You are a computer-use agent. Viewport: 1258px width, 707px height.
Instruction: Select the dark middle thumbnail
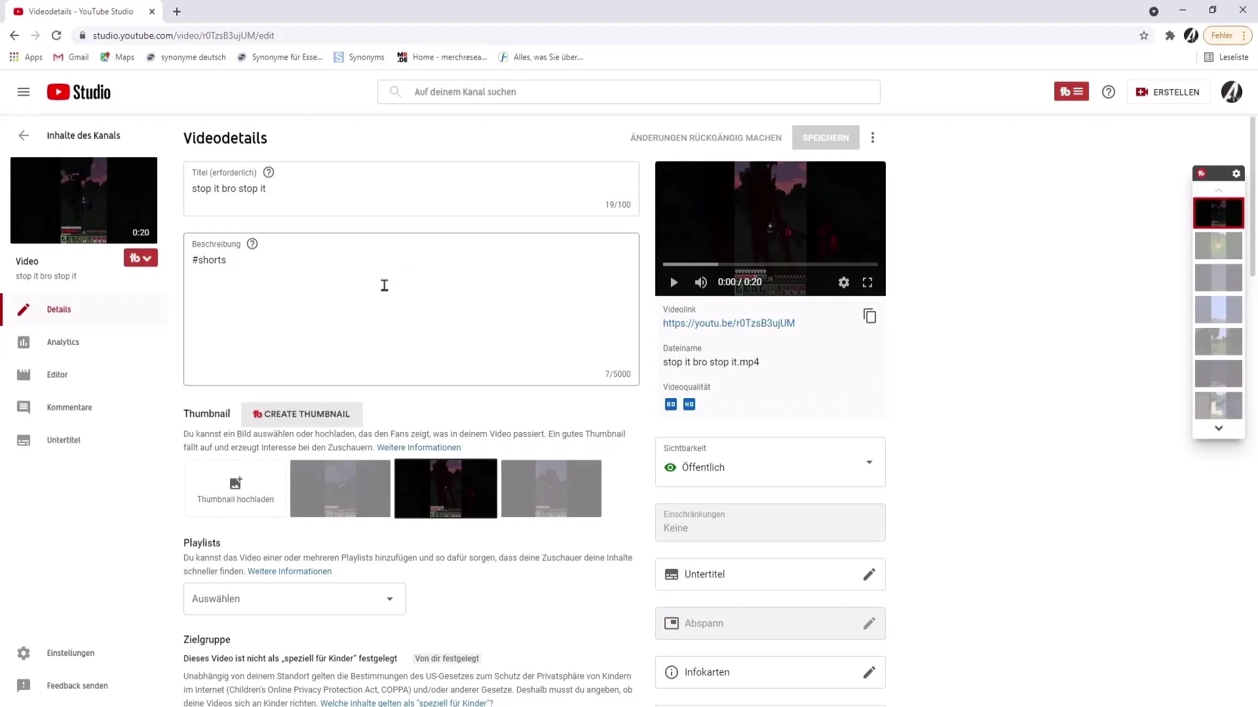coord(446,489)
